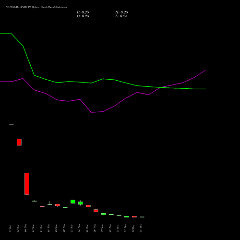
Task: Click the green candle above 24 Nov
Action: tap(81, 203)
